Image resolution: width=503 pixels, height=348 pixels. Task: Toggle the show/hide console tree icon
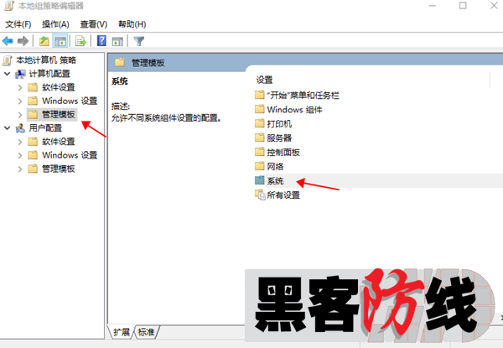[x=60, y=41]
